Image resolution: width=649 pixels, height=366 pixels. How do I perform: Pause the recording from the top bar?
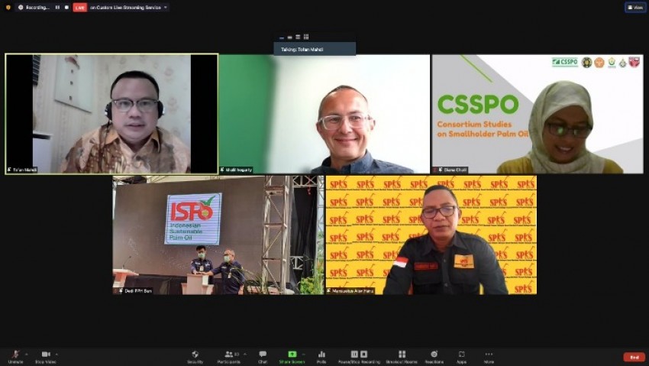click(x=57, y=8)
